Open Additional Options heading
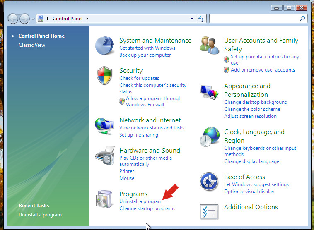 pyautogui.click(x=251, y=207)
